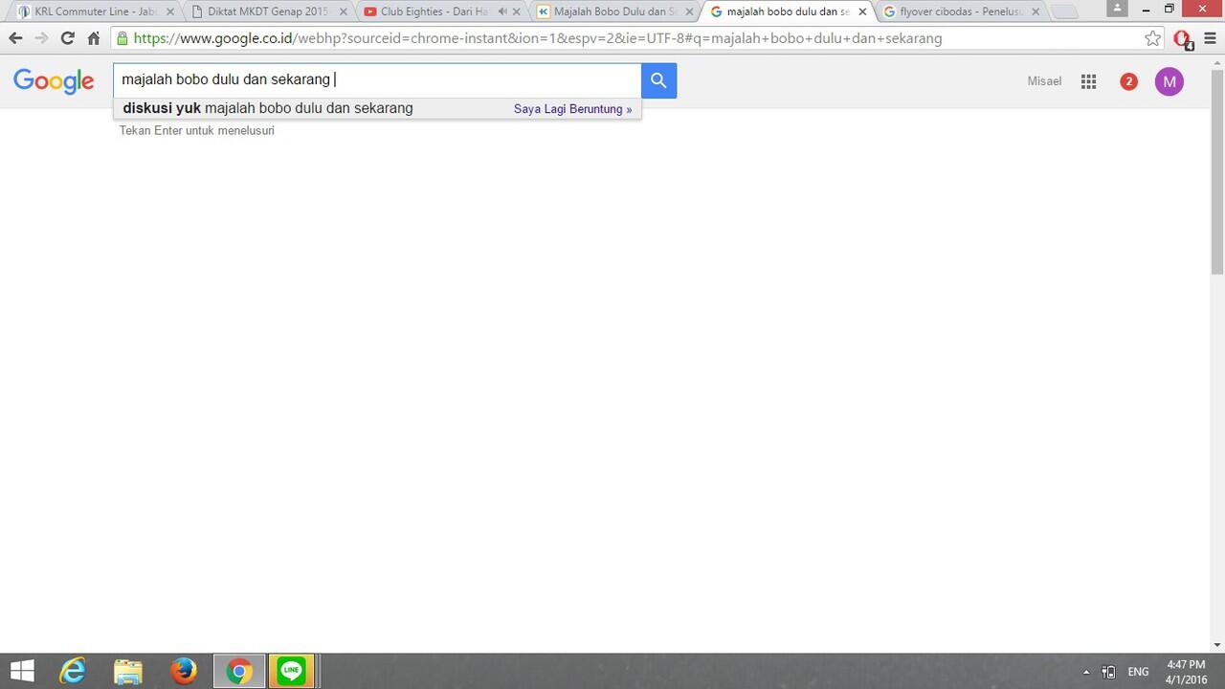
Task: Bookmark this page with the star
Action: 1152,38
